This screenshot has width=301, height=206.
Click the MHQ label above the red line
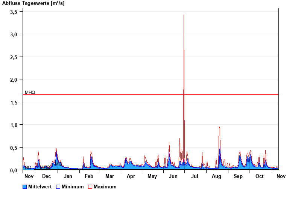[x=30, y=92]
